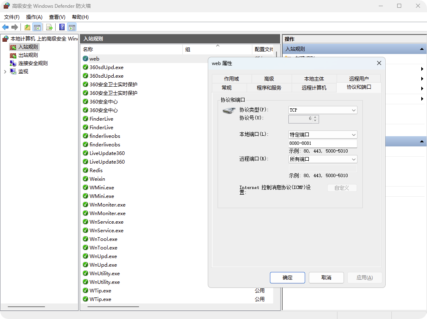Collapse the second actions section arrow
Screen dimensions: 427x319
(x=422, y=142)
